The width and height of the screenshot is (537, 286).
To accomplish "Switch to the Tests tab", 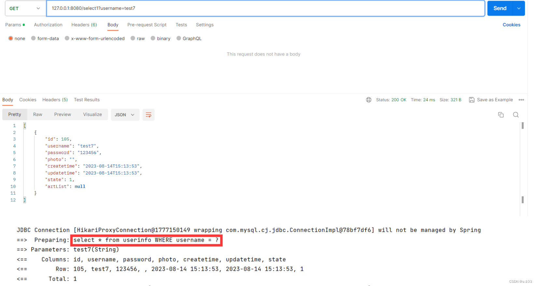I will pyautogui.click(x=181, y=25).
